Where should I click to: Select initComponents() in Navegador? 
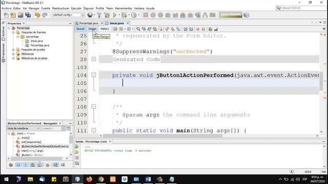pos(31,142)
